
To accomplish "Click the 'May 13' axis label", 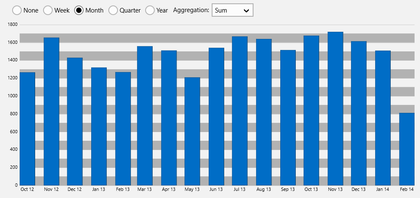I will pos(192,190).
